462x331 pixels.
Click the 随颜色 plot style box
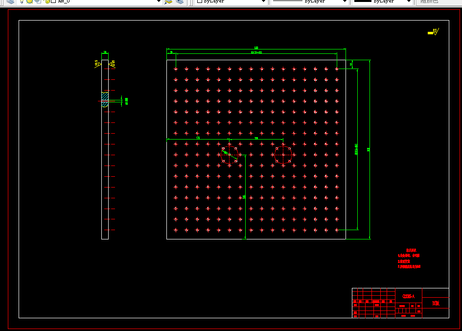tap(439, 1)
